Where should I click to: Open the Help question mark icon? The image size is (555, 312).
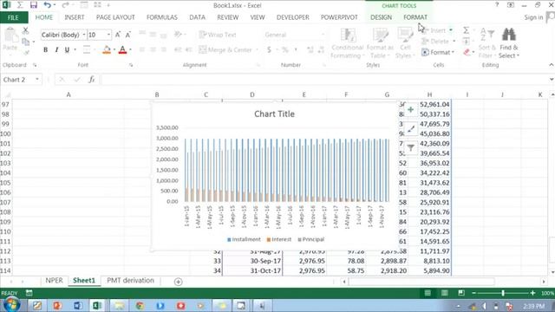497,5
